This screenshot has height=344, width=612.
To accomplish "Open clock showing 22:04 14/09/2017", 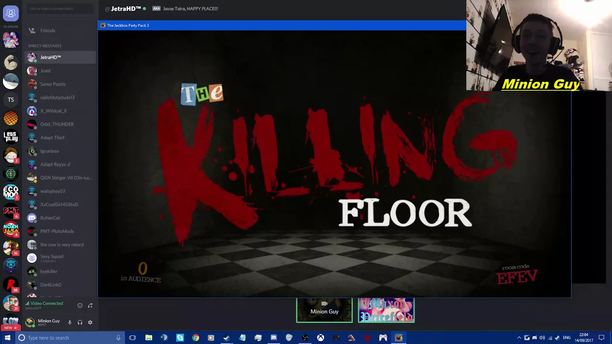I will 583,338.
